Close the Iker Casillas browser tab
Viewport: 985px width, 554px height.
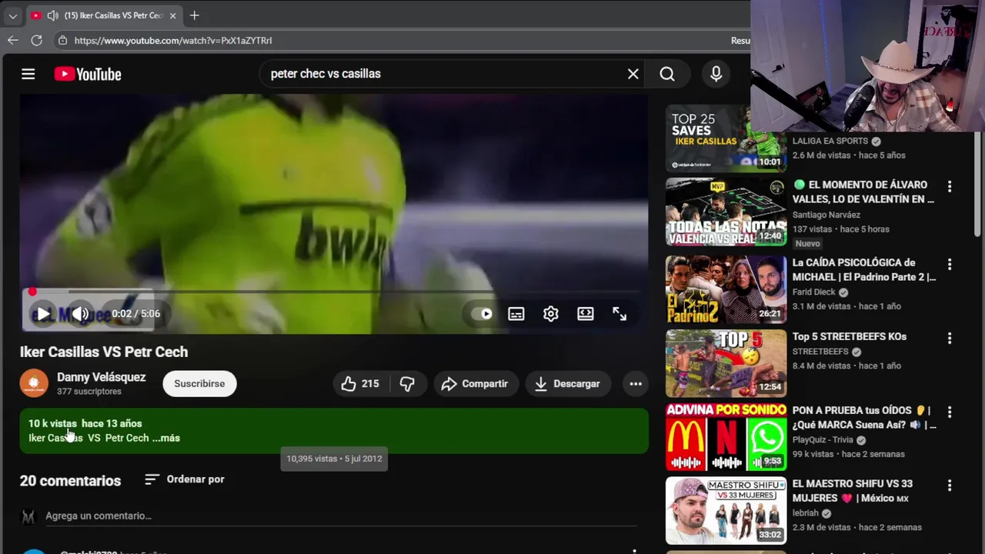(173, 15)
